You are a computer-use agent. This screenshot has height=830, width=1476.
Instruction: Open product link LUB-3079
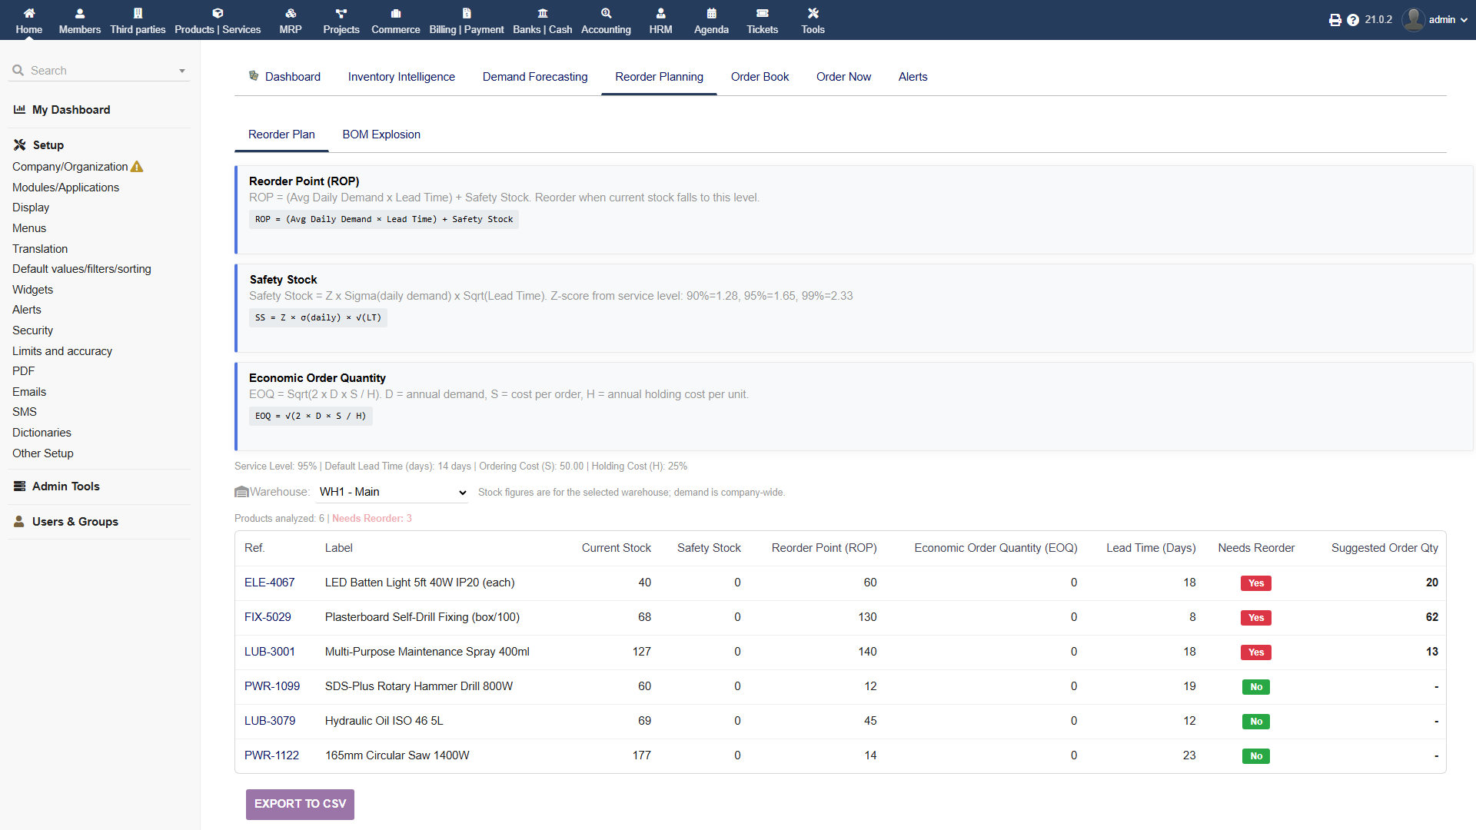coord(270,721)
